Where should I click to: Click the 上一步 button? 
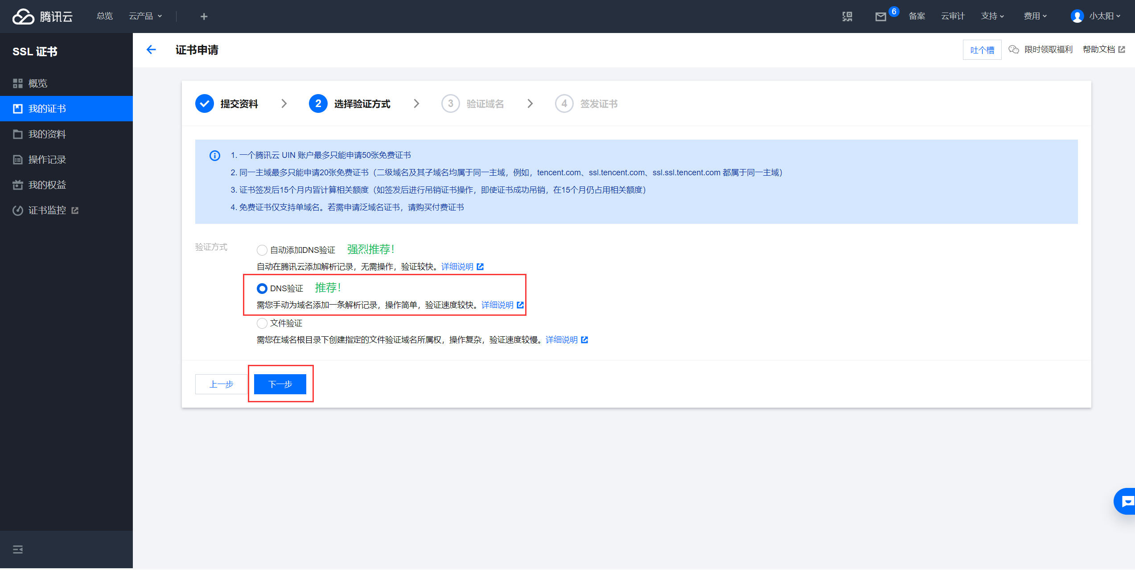tap(222, 384)
